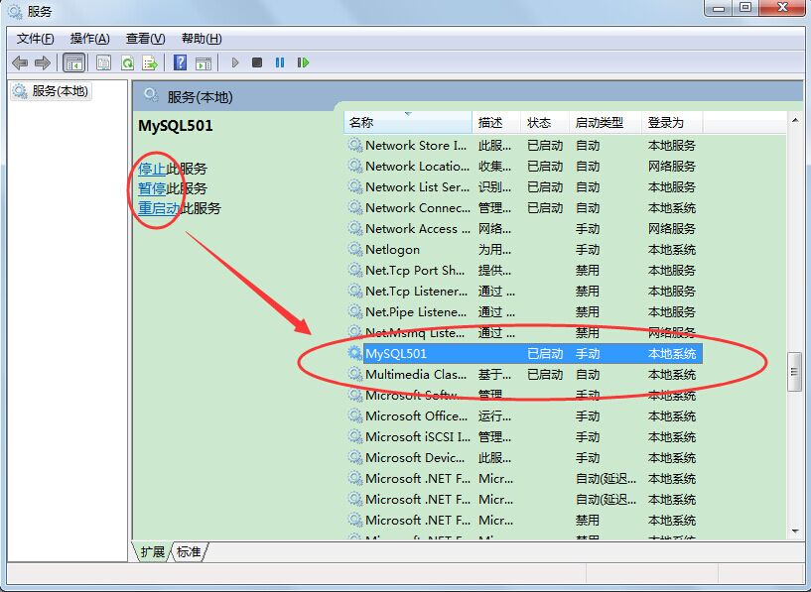
Task: Click the Restart service toolbar icon
Action: tap(303, 63)
